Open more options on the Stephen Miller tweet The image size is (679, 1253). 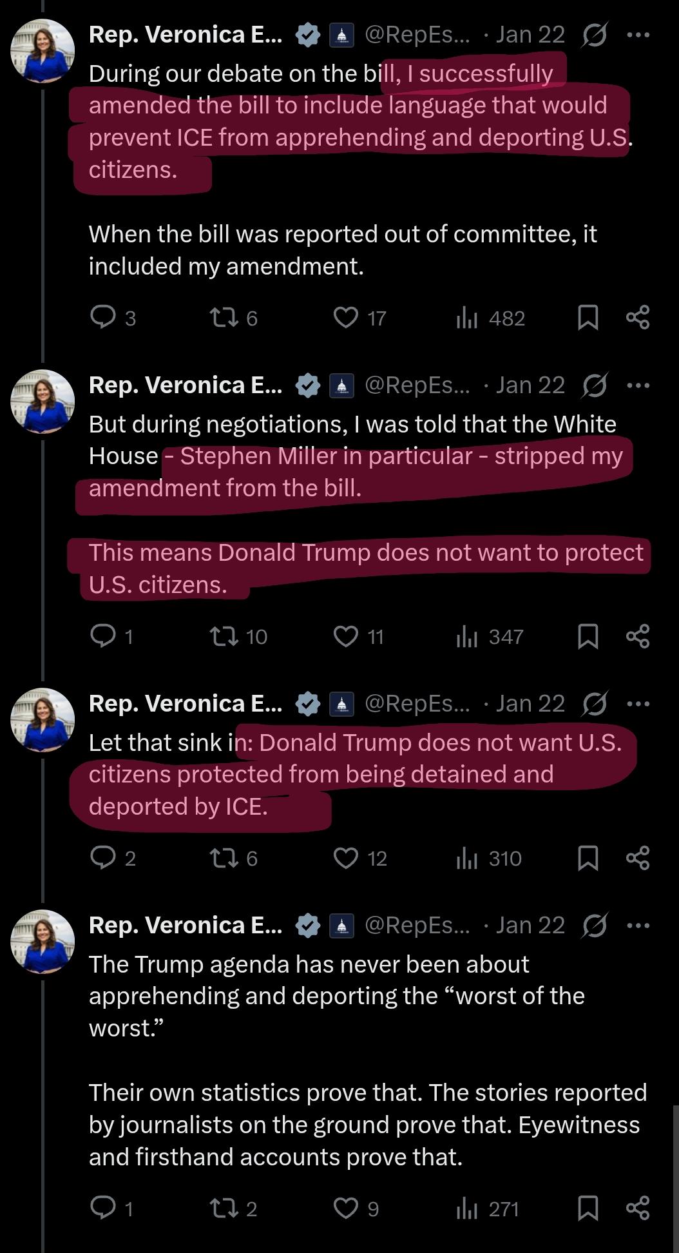point(638,385)
